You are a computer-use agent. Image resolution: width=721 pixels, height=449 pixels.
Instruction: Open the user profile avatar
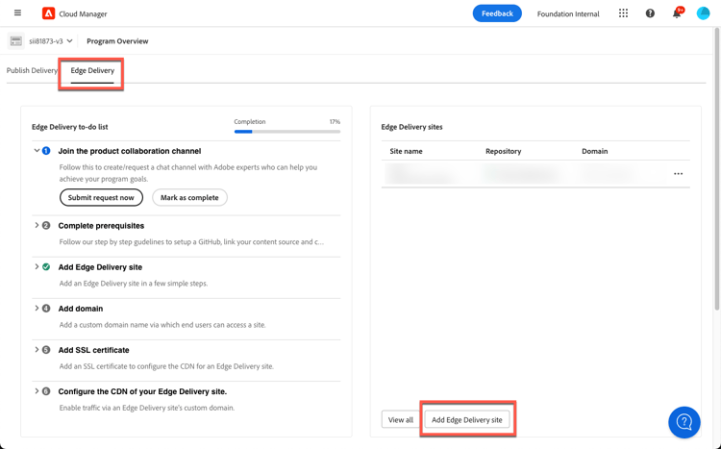tap(703, 13)
